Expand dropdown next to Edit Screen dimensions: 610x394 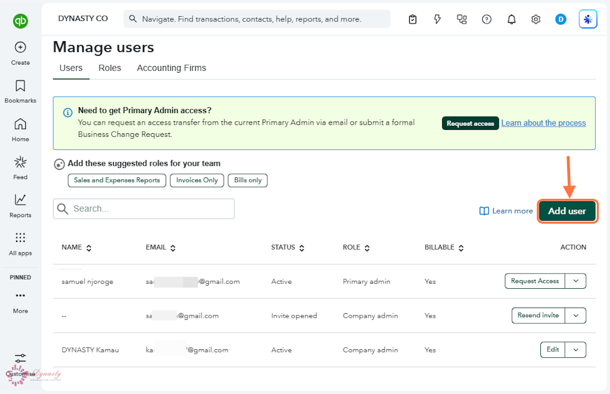[575, 350]
